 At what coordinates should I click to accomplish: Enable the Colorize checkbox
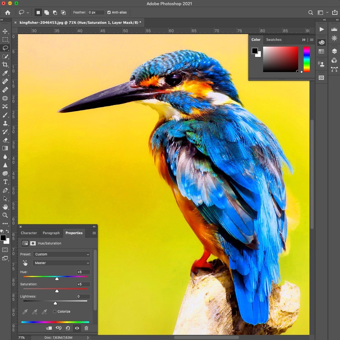[55, 311]
